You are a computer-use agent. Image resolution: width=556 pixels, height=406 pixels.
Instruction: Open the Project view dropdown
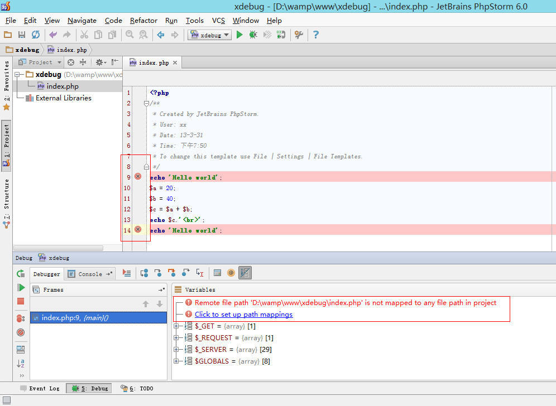[40, 62]
